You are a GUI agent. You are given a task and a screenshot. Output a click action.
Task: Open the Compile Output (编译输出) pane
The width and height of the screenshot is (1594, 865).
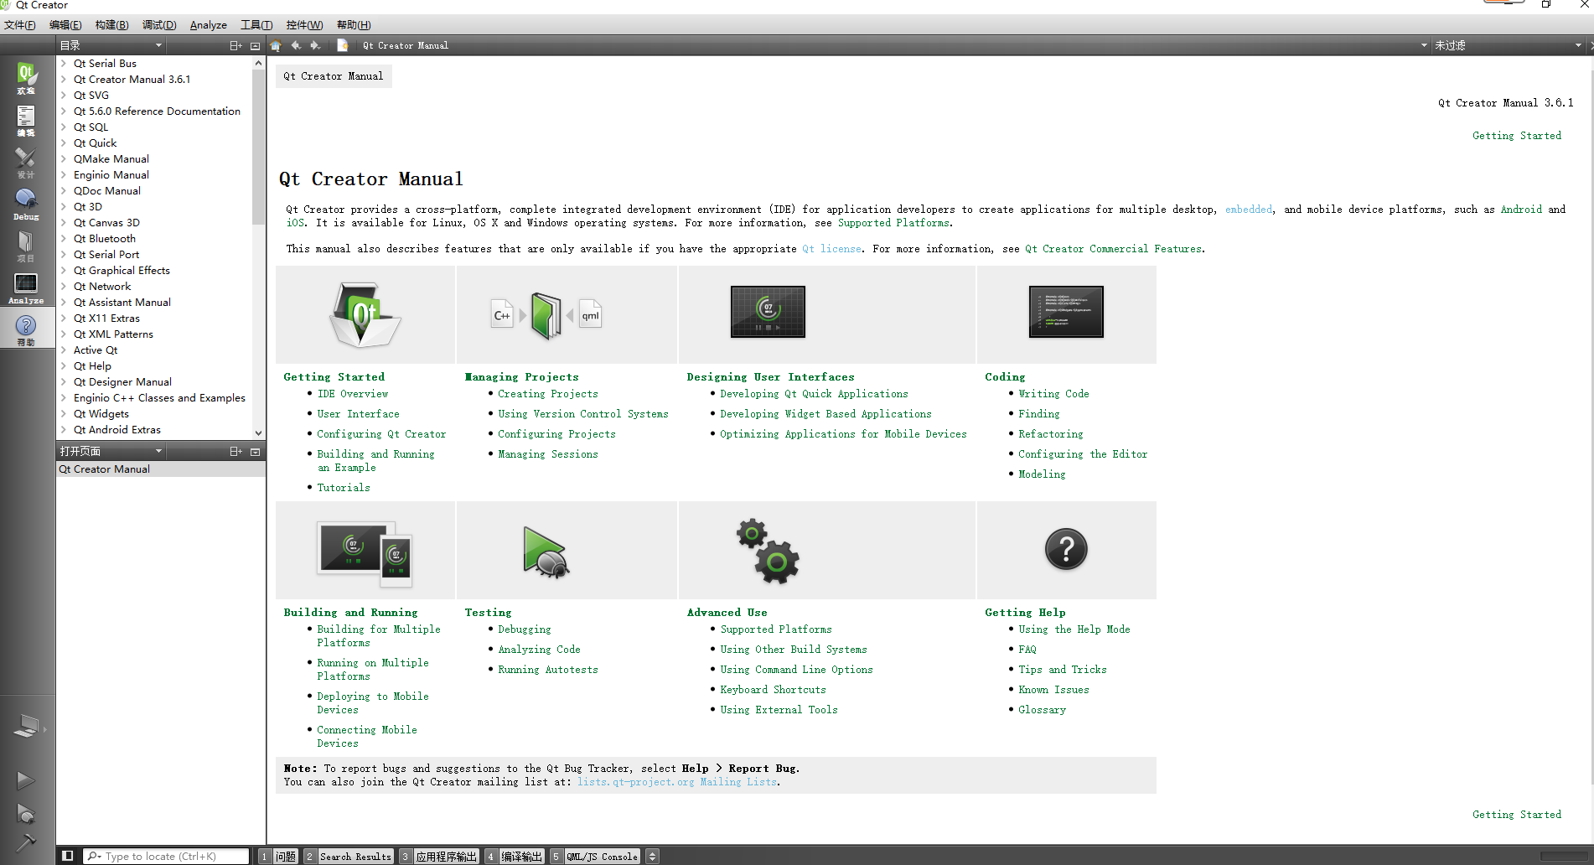pos(515,857)
